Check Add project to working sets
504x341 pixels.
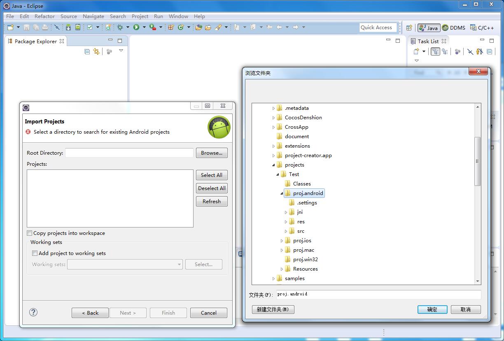(x=35, y=253)
